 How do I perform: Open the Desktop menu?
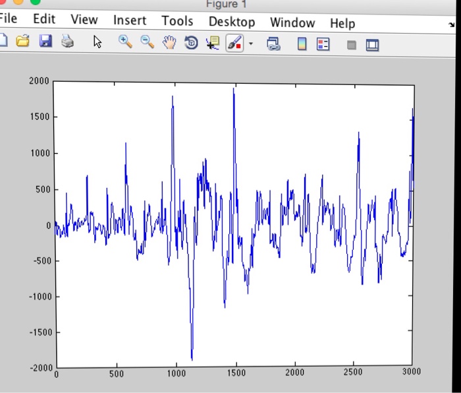[x=232, y=22]
